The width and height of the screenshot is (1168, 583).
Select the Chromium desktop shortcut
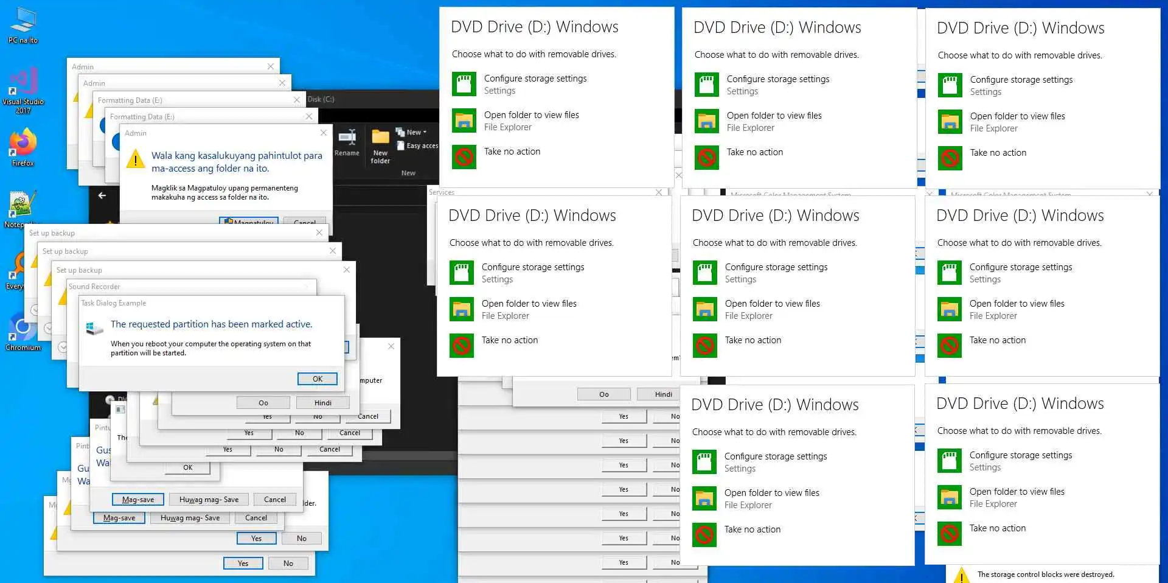(23, 332)
